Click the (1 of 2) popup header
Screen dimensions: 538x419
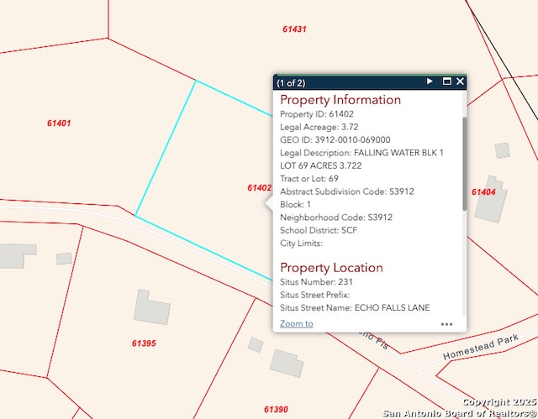291,83
